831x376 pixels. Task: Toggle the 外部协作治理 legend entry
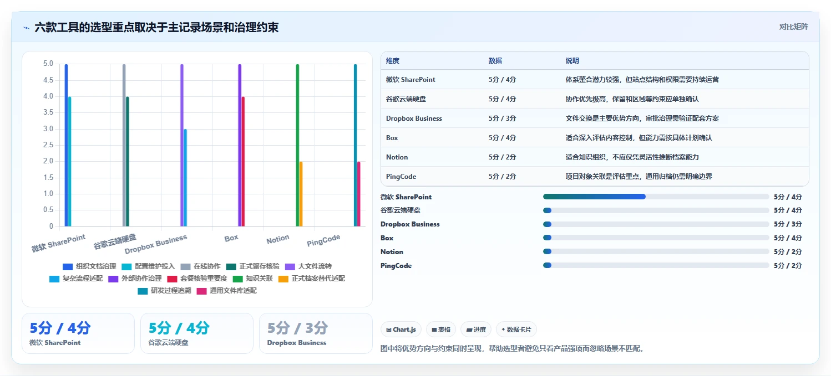tap(135, 279)
